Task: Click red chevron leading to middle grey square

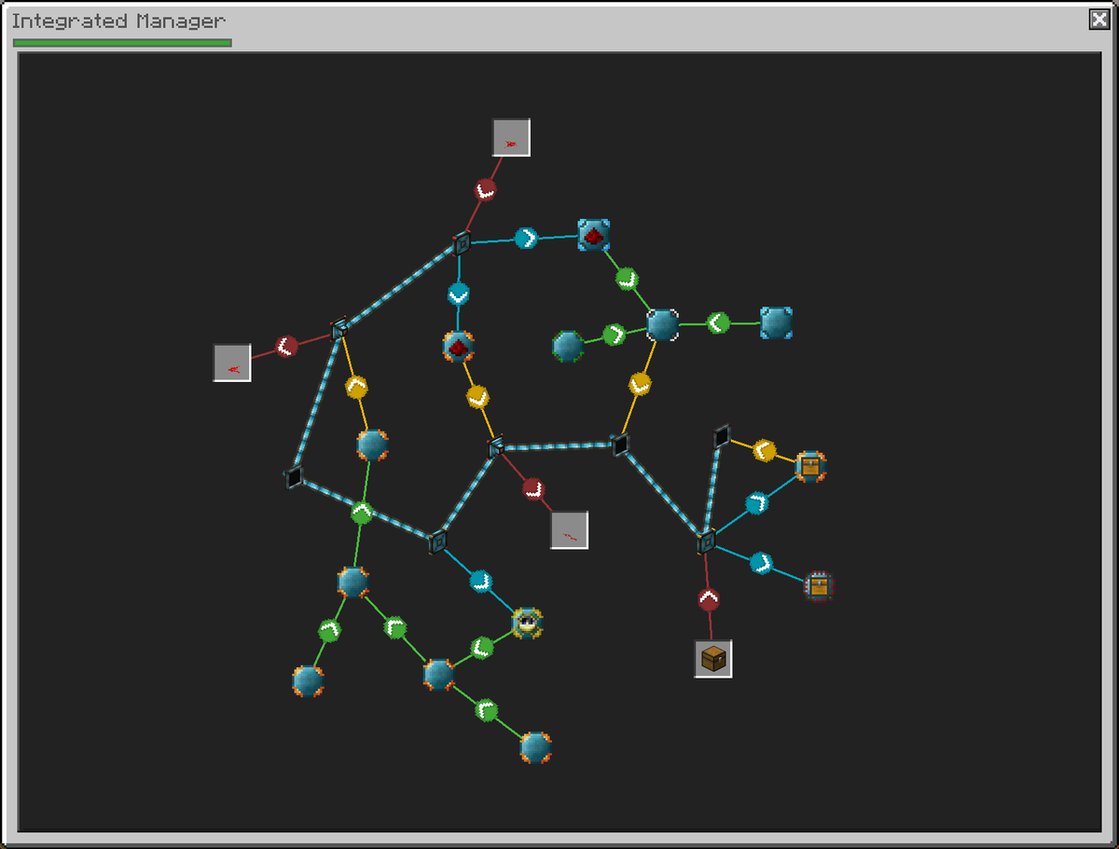Action: [532, 488]
